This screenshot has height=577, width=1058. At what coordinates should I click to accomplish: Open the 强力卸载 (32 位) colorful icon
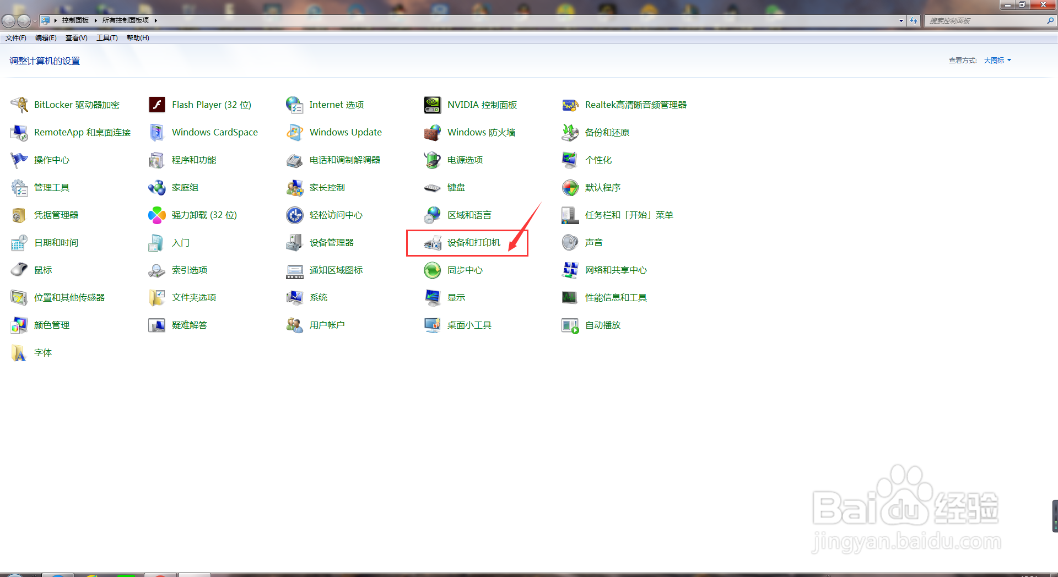[x=157, y=215]
